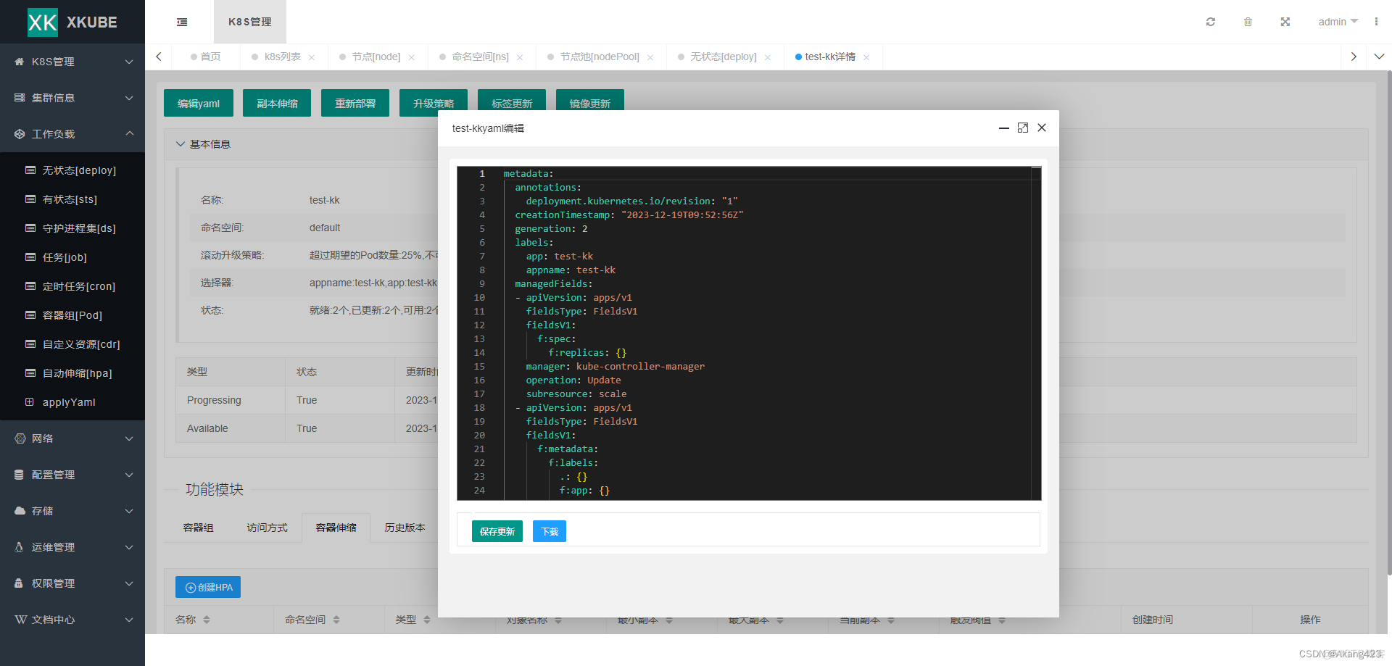Open 守护进程集[ds] in the sidebar
Image resolution: width=1392 pixels, height=666 pixels.
[72, 228]
